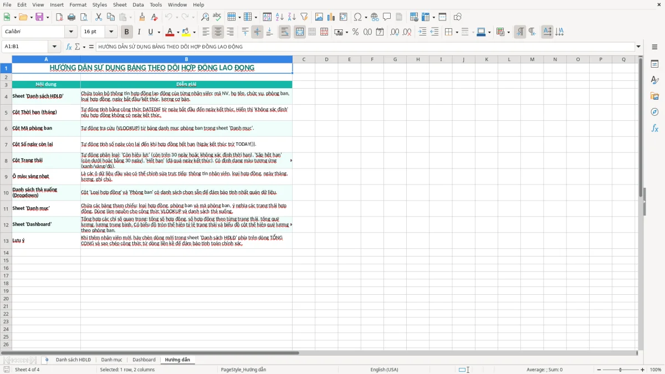Click the Save document icon
This screenshot has height=374, width=665.
pos(39,17)
